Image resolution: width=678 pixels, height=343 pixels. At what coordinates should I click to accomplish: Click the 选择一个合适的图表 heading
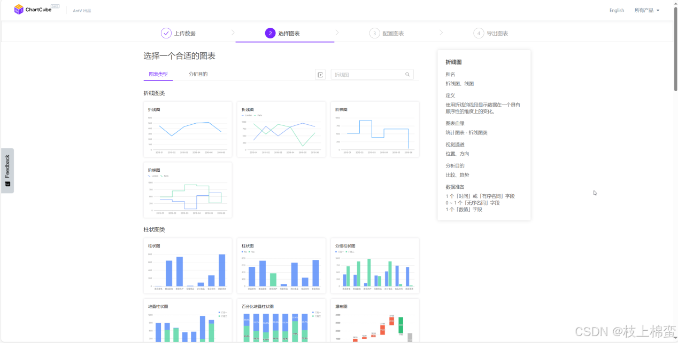[x=179, y=56]
